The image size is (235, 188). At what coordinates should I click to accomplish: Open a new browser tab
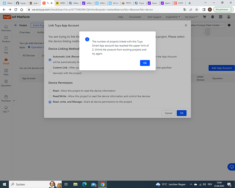(190, 3)
